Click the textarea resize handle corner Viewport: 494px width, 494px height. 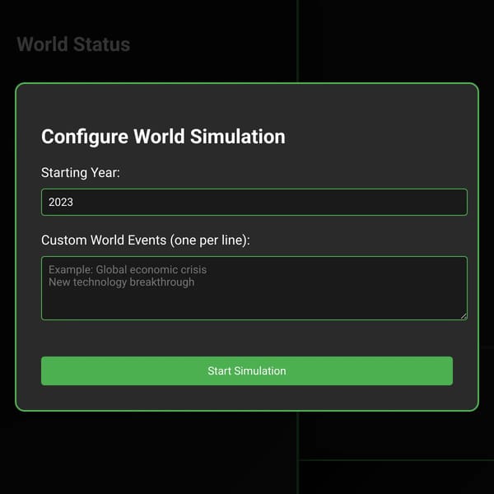[x=464, y=316]
